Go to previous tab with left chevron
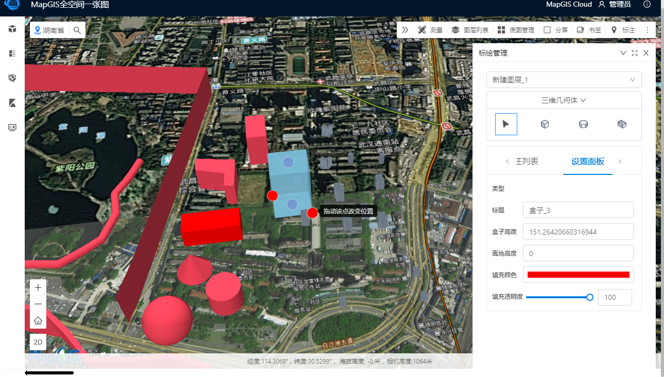Viewport: 664px width, 377px height. click(508, 161)
